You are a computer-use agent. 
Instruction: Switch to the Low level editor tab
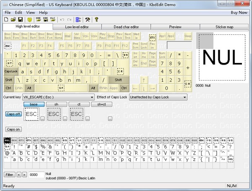click(77, 27)
